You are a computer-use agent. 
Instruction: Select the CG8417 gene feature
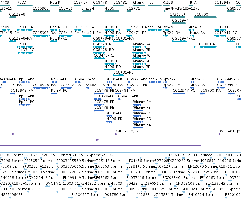(x=78, y=5)
